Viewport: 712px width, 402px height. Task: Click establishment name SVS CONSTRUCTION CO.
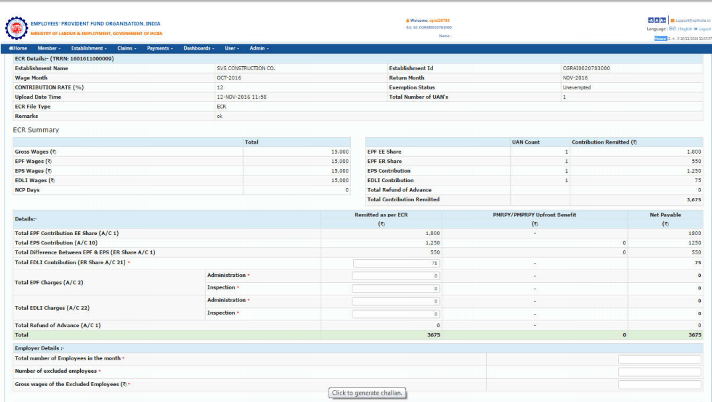click(x=246, y=68)
